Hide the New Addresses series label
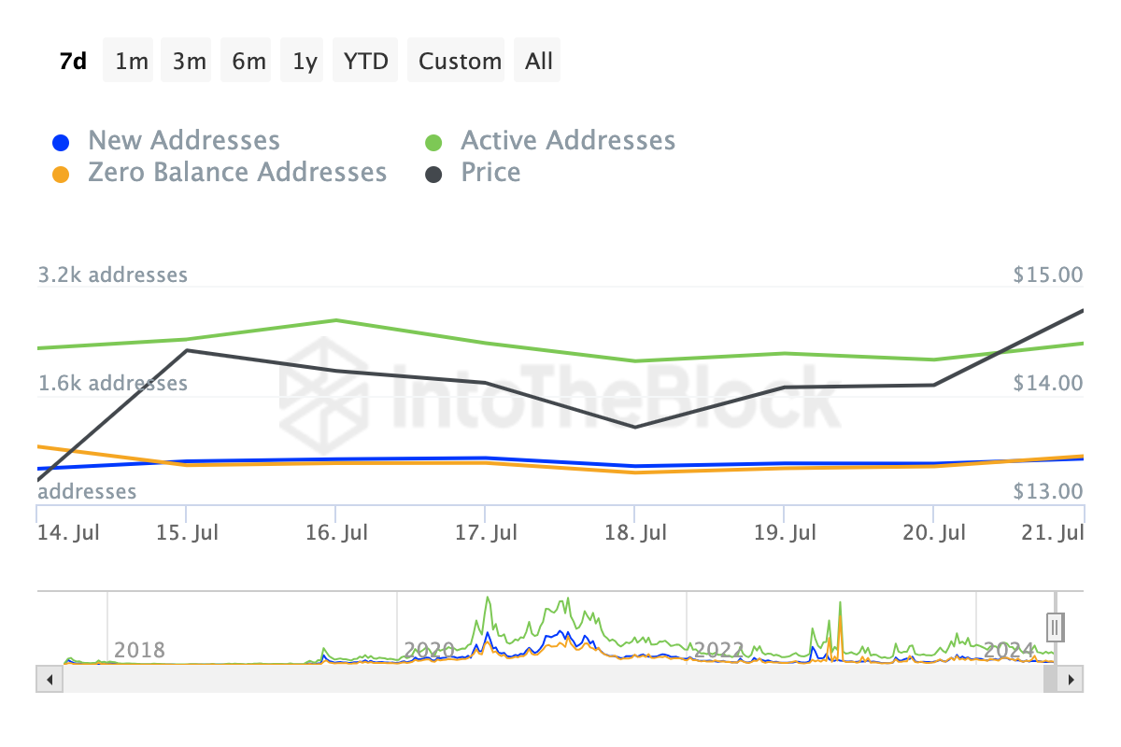The image size is (1121, 747). point(184,141)
